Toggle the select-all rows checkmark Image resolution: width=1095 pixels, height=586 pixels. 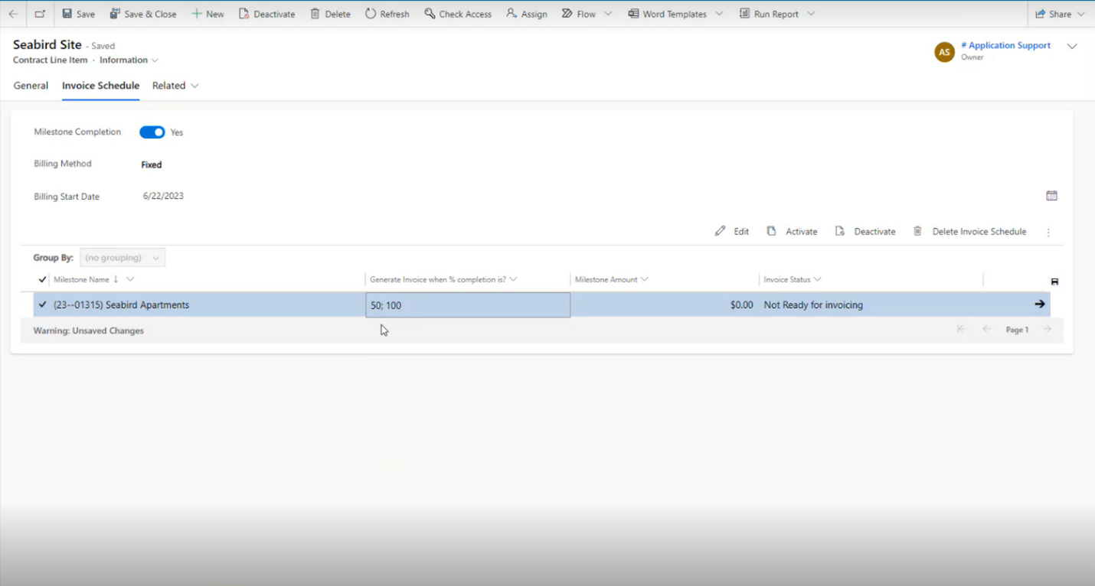click(42, 279)
